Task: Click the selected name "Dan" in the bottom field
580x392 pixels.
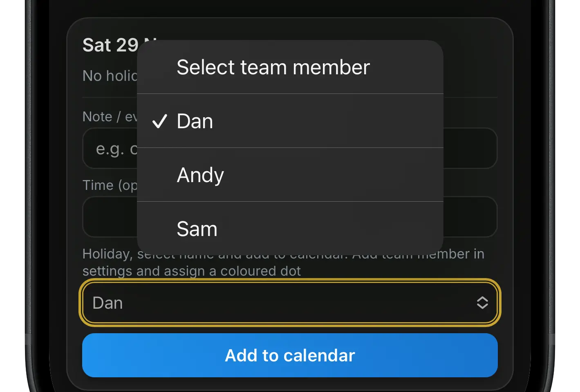Action: click(x=107, y=303)
